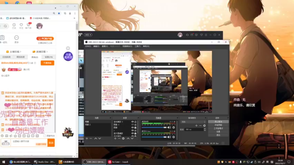Open followed channels heart icon
Image resolution: width=294 pixels, height=165 pixels.
point(21,25)
